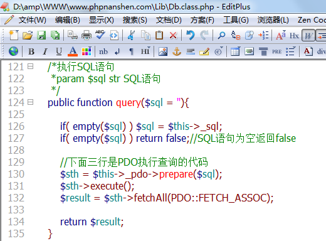Open a file with the folder icon
The height and width of the screenshot is (241, 326).
[28, 35]
